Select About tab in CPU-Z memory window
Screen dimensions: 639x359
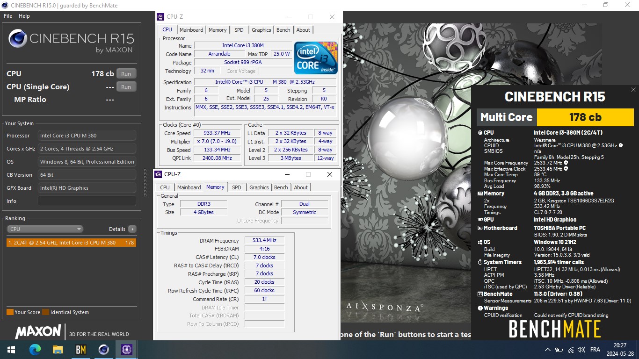click(x=301, y=187)
